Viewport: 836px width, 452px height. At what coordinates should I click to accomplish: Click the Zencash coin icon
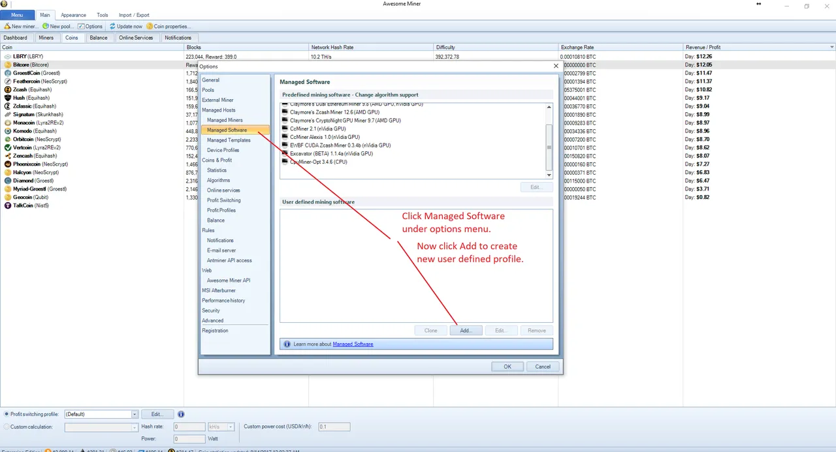(7, 156)
